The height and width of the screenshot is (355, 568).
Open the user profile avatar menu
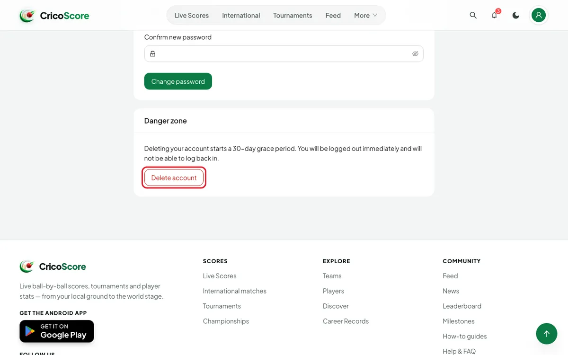539,15
